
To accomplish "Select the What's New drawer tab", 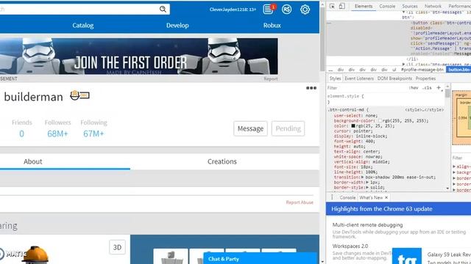I will click(x=371, y=197).
